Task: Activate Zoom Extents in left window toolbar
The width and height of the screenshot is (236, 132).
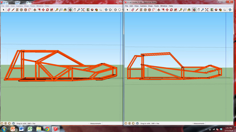Action: tap(83, 10)
